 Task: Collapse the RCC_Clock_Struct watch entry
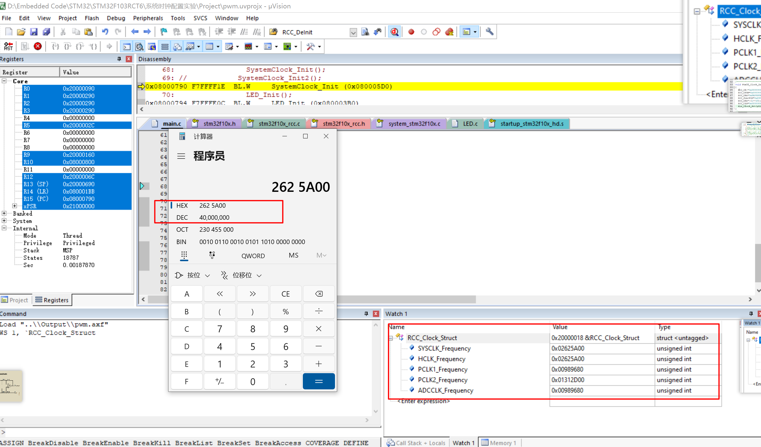tap(391, 338)
